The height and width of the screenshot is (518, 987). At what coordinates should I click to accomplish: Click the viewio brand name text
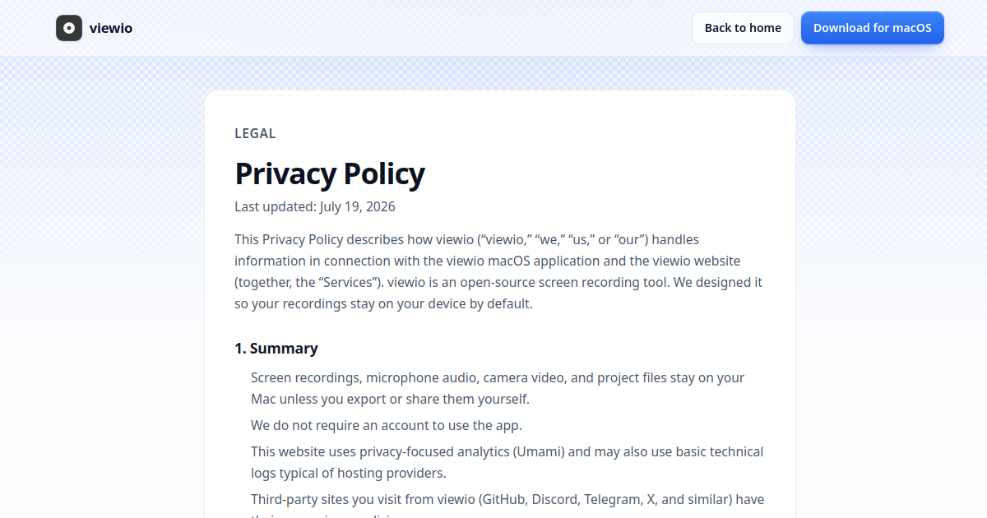pyautogui.click(x=111, y=28)
